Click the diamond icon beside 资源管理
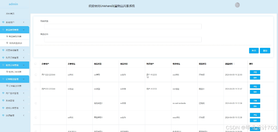The height and width of the screenshot is (132, 278). tap(3, 115)
